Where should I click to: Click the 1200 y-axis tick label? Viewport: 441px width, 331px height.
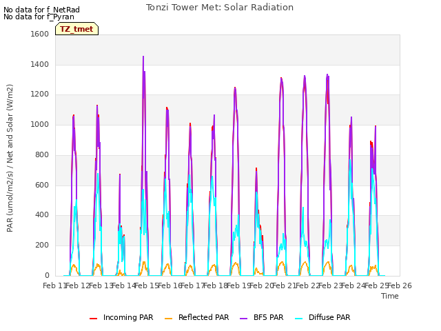pos(40,94)
